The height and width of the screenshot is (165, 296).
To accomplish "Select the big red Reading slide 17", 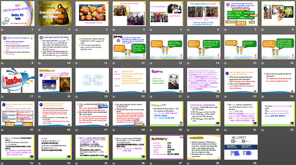I will coord(18,80).
